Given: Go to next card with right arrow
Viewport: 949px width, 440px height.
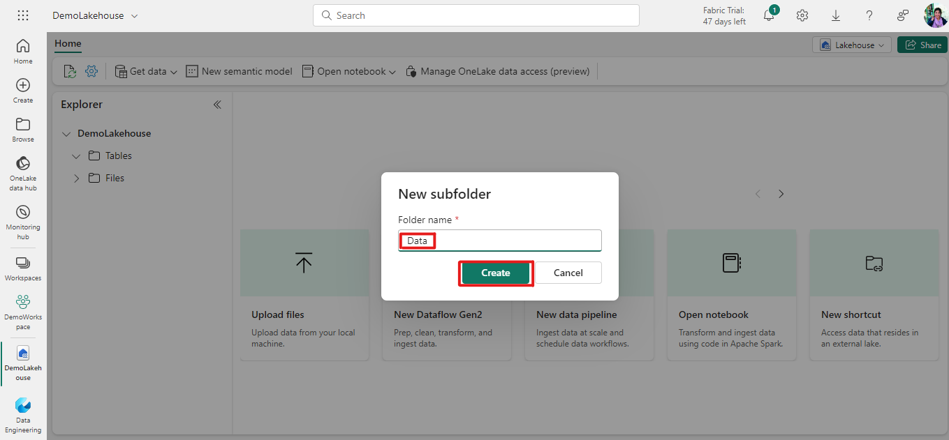Looking at the screenshot, I should [781, 194].
